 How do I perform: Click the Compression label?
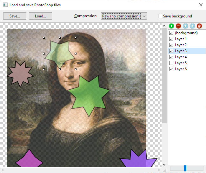tap(86, 16)
